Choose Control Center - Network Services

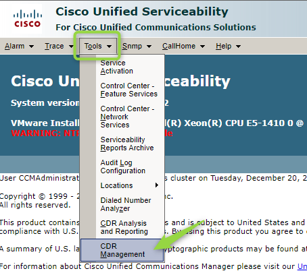pyautogui.click(x=127, y=117)
